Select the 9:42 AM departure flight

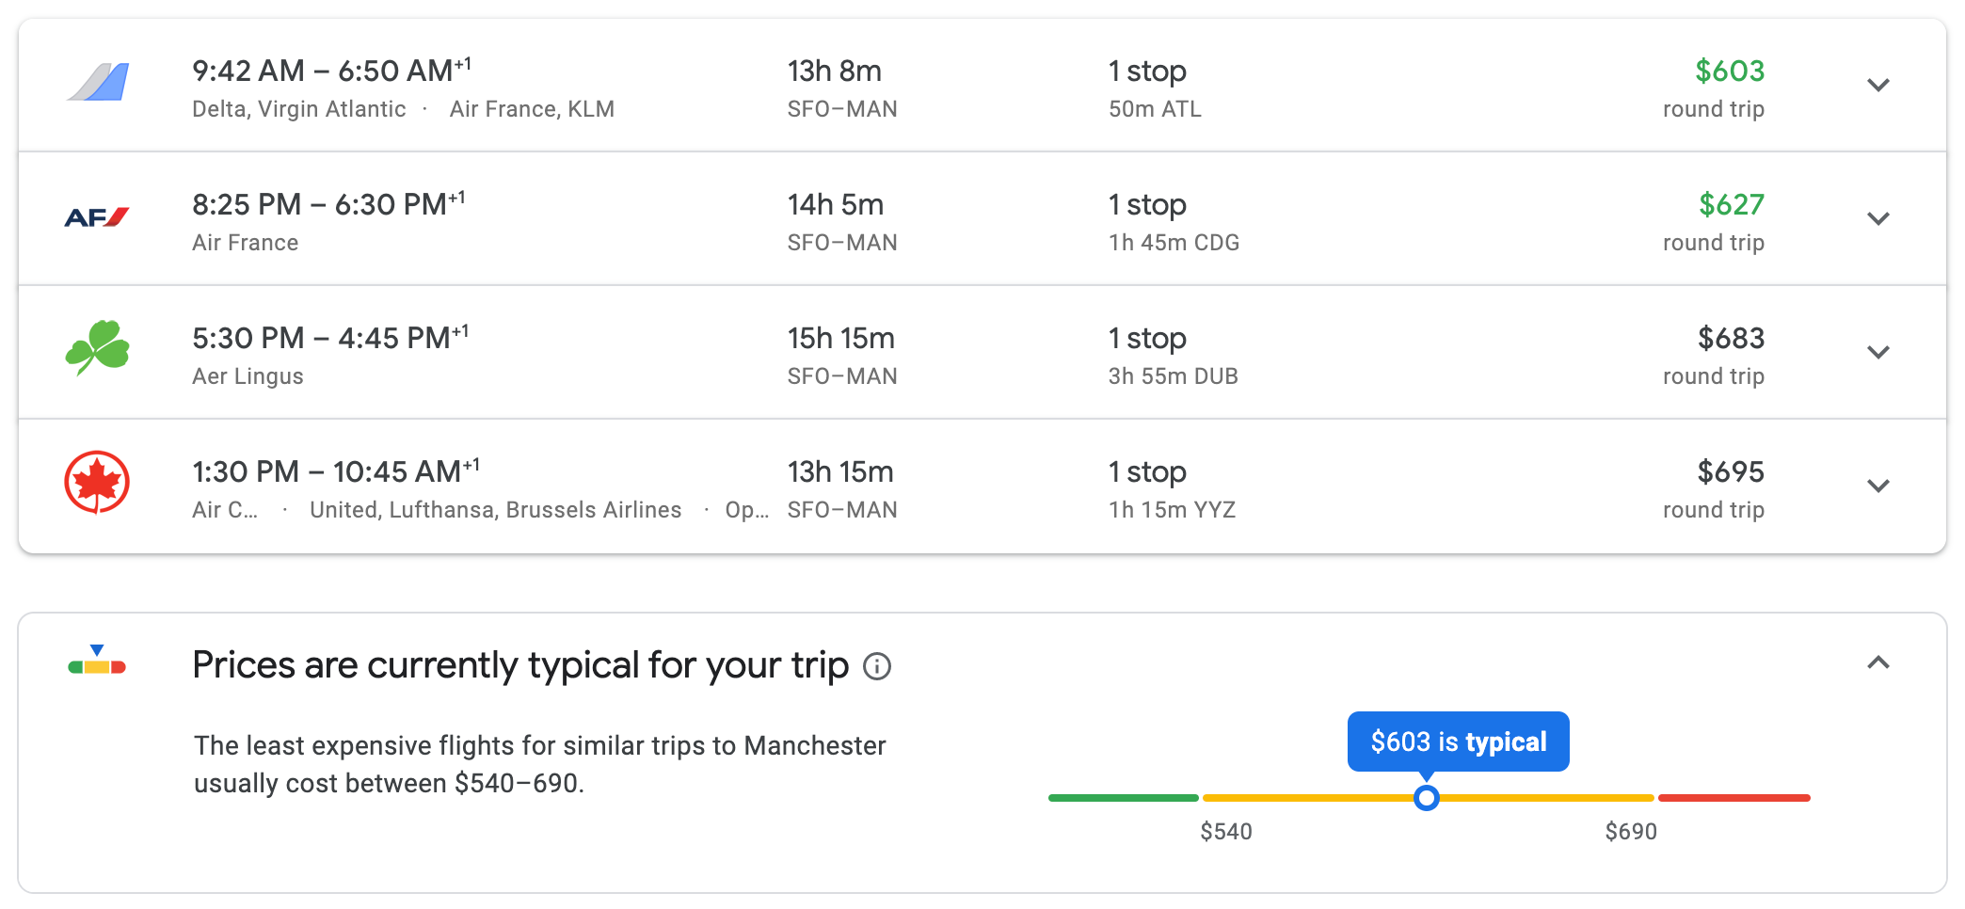pos(331,72)
